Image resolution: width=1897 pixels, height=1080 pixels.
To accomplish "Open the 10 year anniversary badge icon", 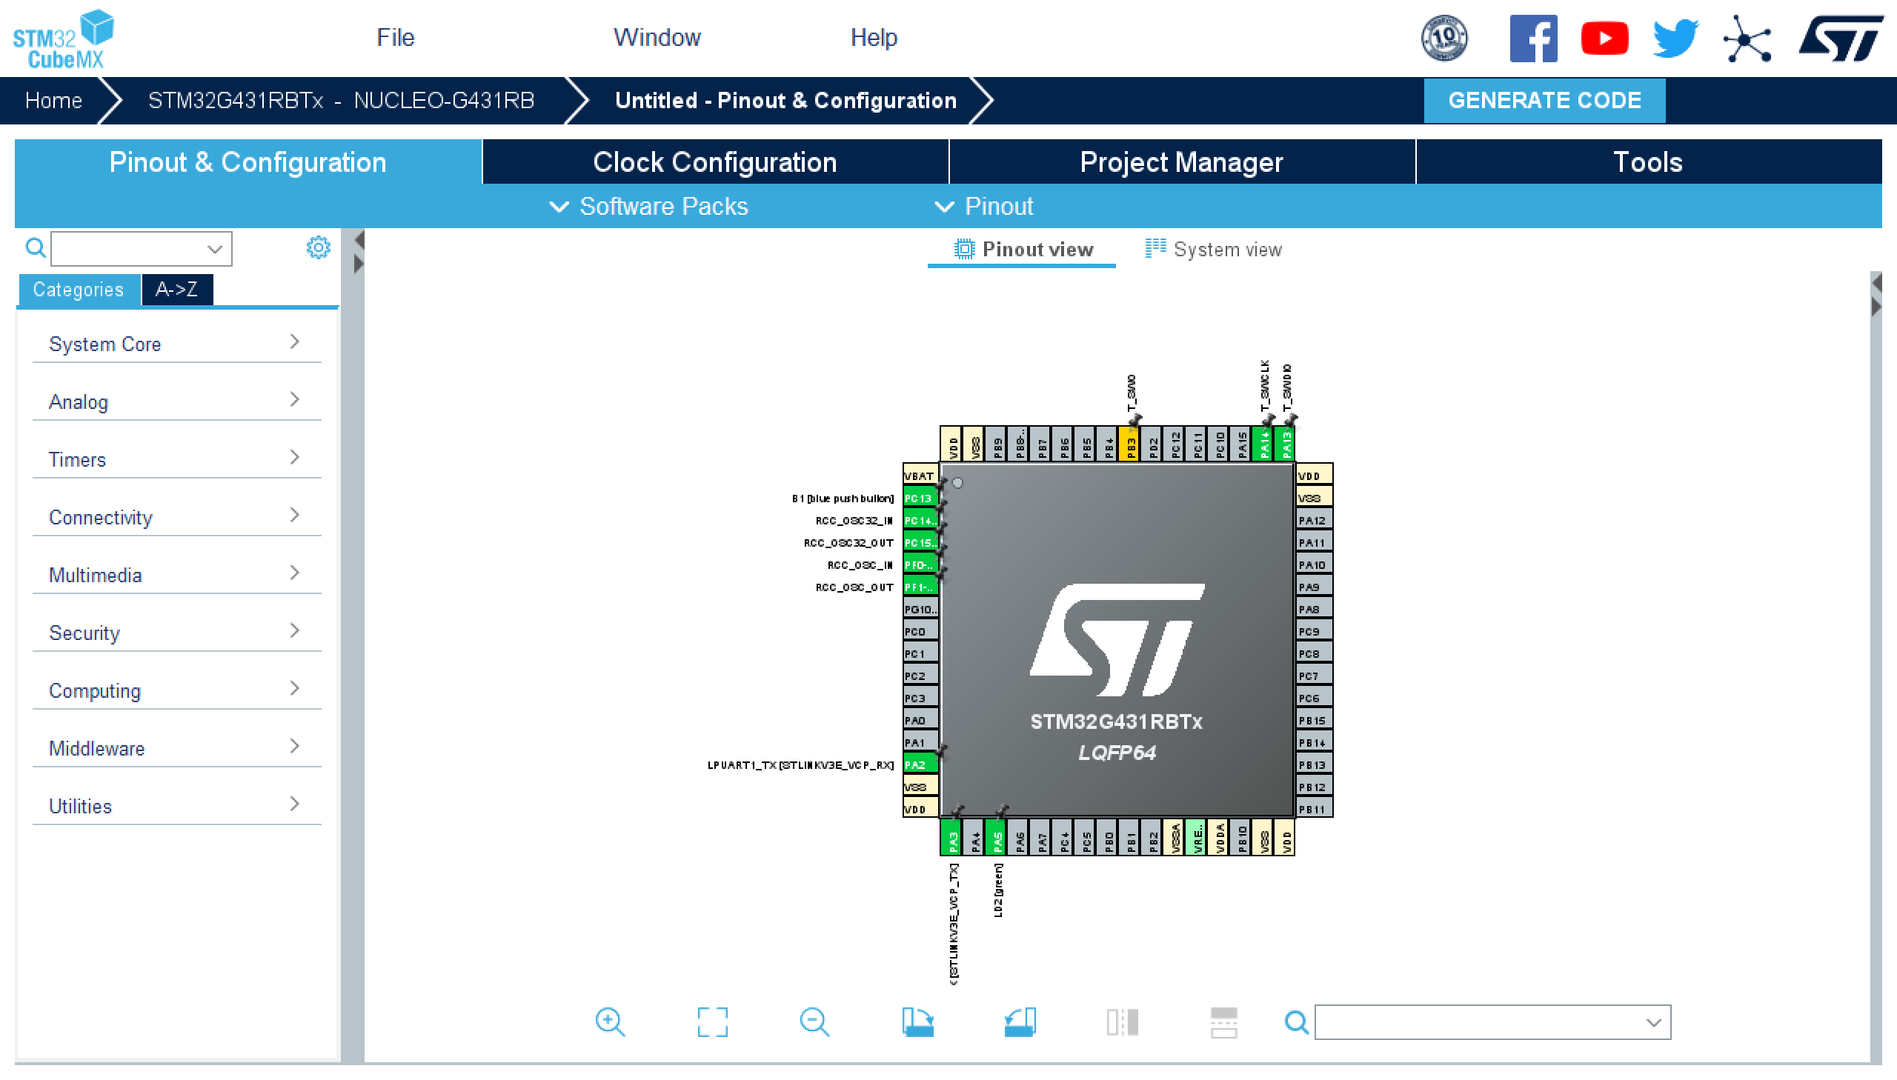I will point(1443,38).
